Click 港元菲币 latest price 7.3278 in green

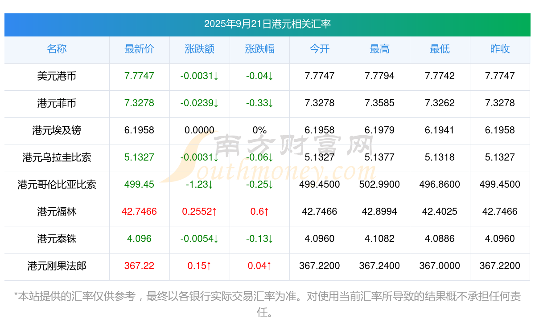click(140, 103)
